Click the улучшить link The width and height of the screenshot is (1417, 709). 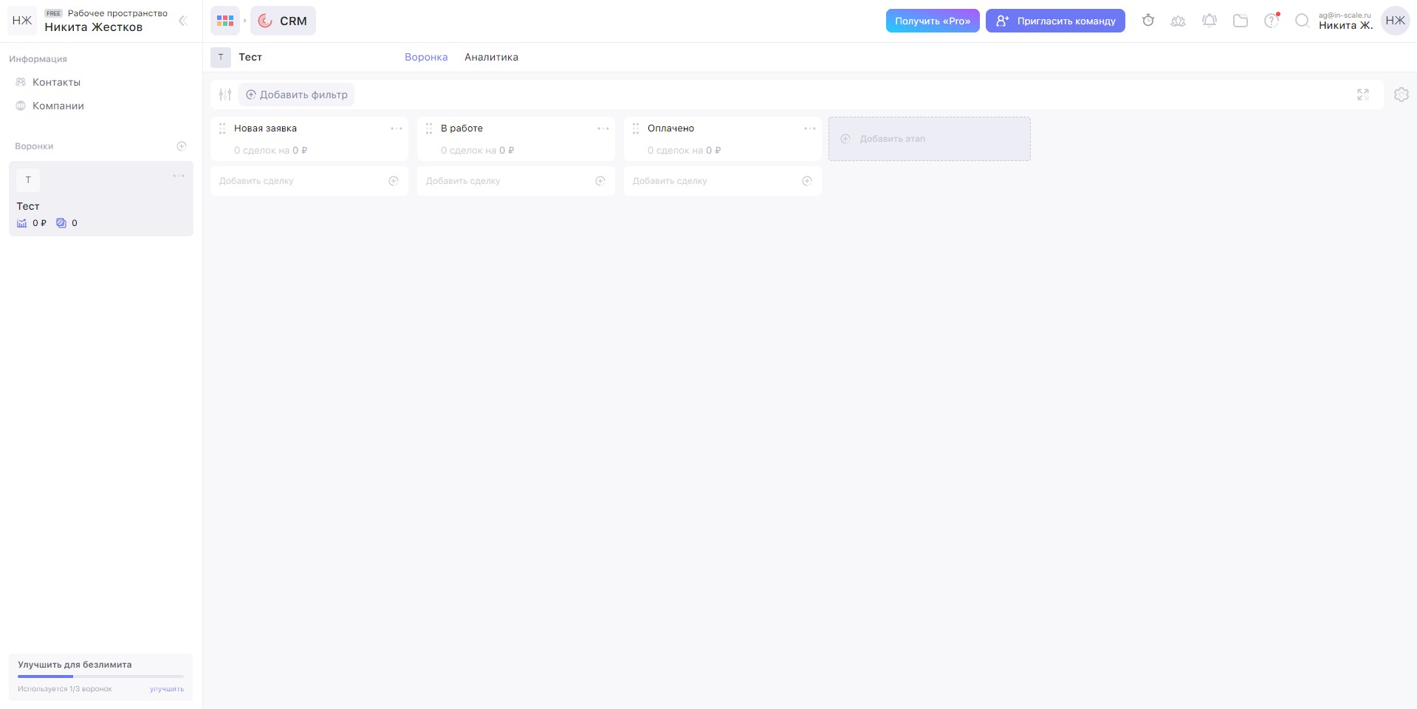(167, 689)
